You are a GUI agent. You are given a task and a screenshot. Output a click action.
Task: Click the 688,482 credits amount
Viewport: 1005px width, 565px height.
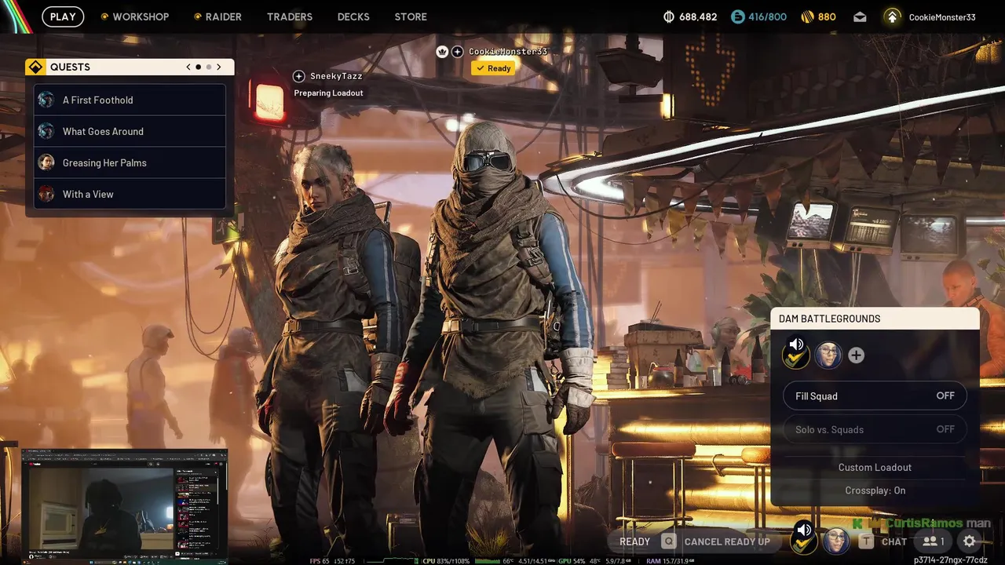[698, 16]
